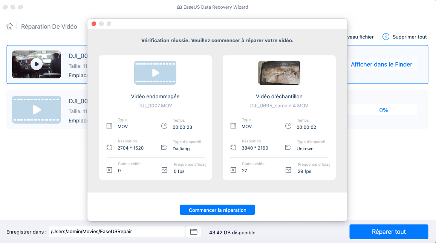Click the DJI_0007.MOV filename text
Screen dimensions: 436x243
(x=155, y=105)
